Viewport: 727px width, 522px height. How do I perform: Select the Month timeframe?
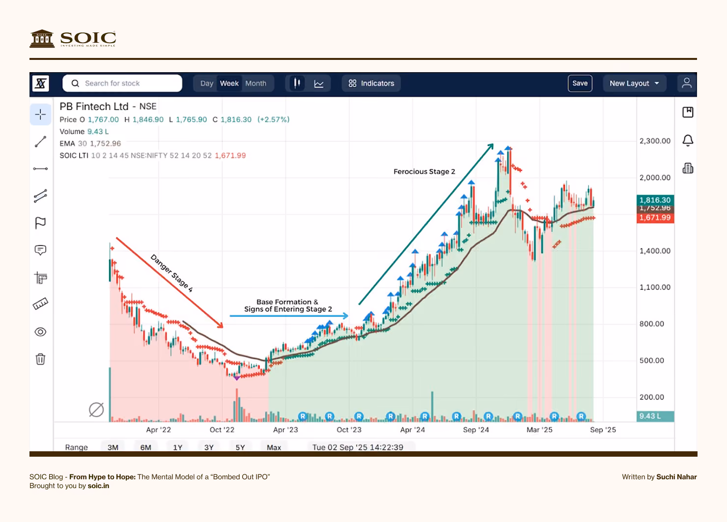coord(256,83)
